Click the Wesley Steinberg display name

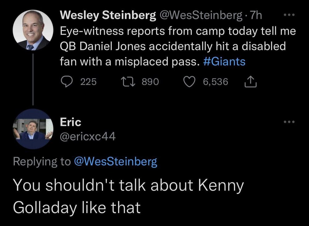(108, 15)
